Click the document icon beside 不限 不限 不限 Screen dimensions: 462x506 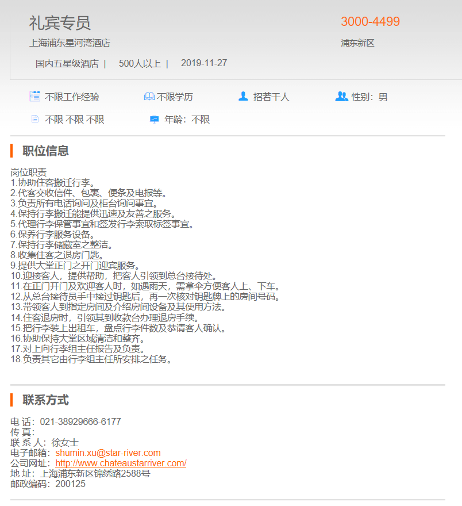[x=35, y=120]
